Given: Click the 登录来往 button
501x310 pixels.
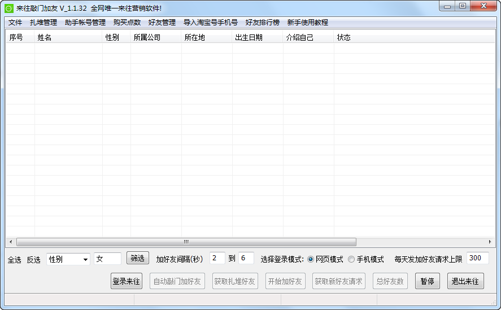Looking at the screenshot, I should 127,281.
